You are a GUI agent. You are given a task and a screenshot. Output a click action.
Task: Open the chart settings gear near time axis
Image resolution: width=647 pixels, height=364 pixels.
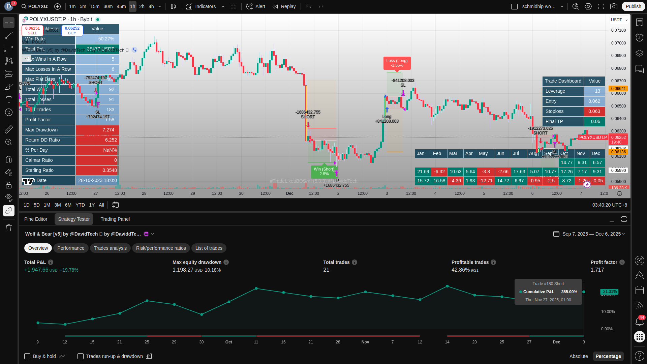[619, 193]
